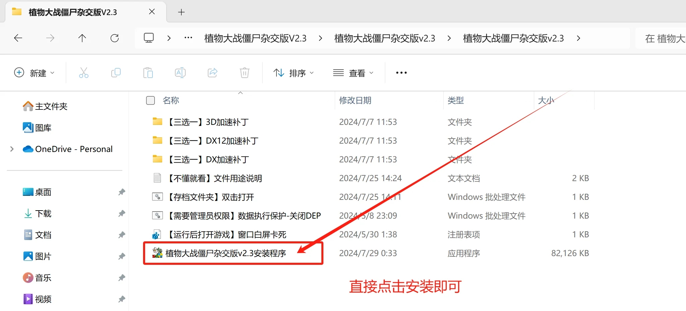686x311 pixels.
Task: Click the Forward navigation arrow
Action: (50, 38)
